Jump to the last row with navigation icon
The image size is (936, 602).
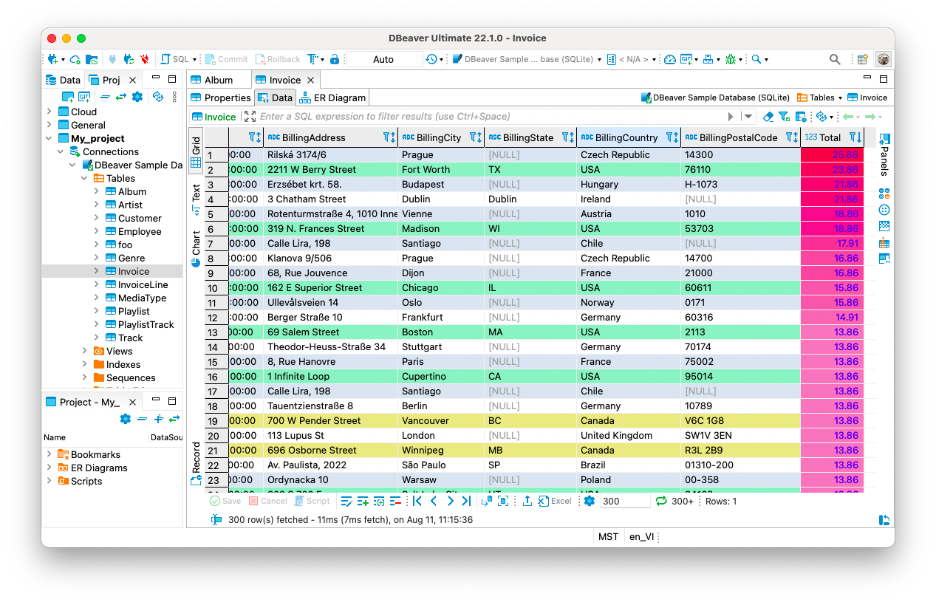point(466,501)
